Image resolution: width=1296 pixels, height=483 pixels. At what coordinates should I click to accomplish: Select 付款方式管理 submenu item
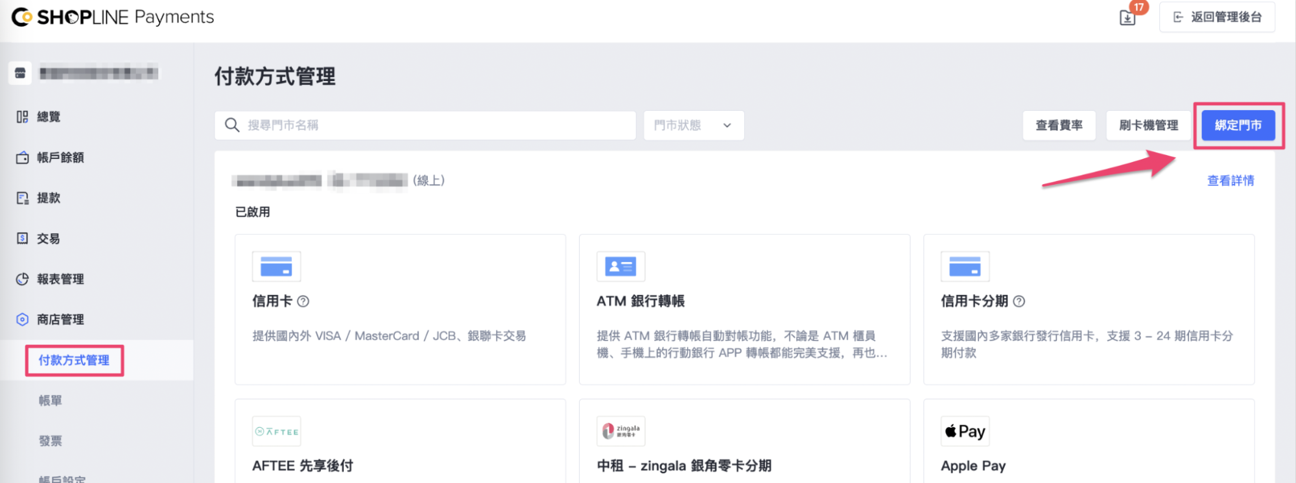(74, 360)
